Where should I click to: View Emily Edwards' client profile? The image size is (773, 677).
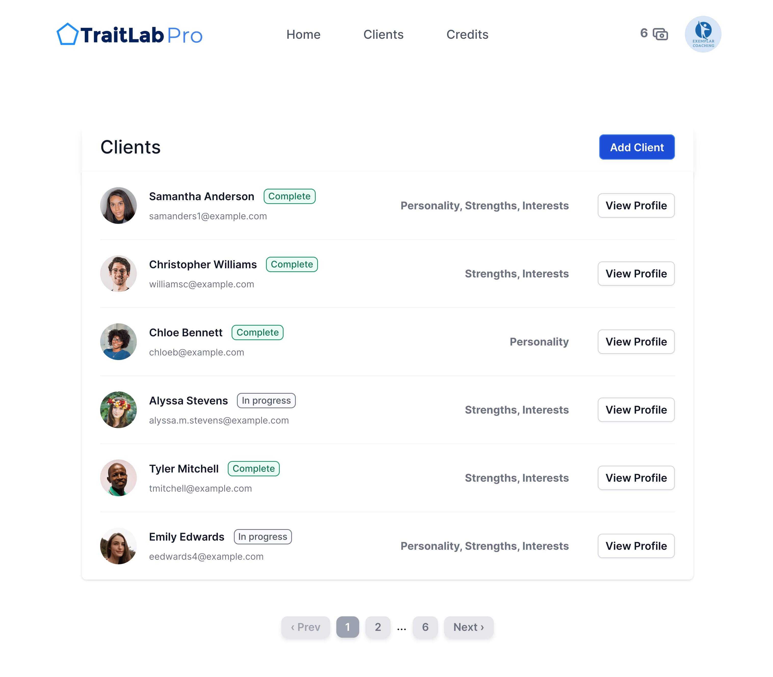point(636,545)
